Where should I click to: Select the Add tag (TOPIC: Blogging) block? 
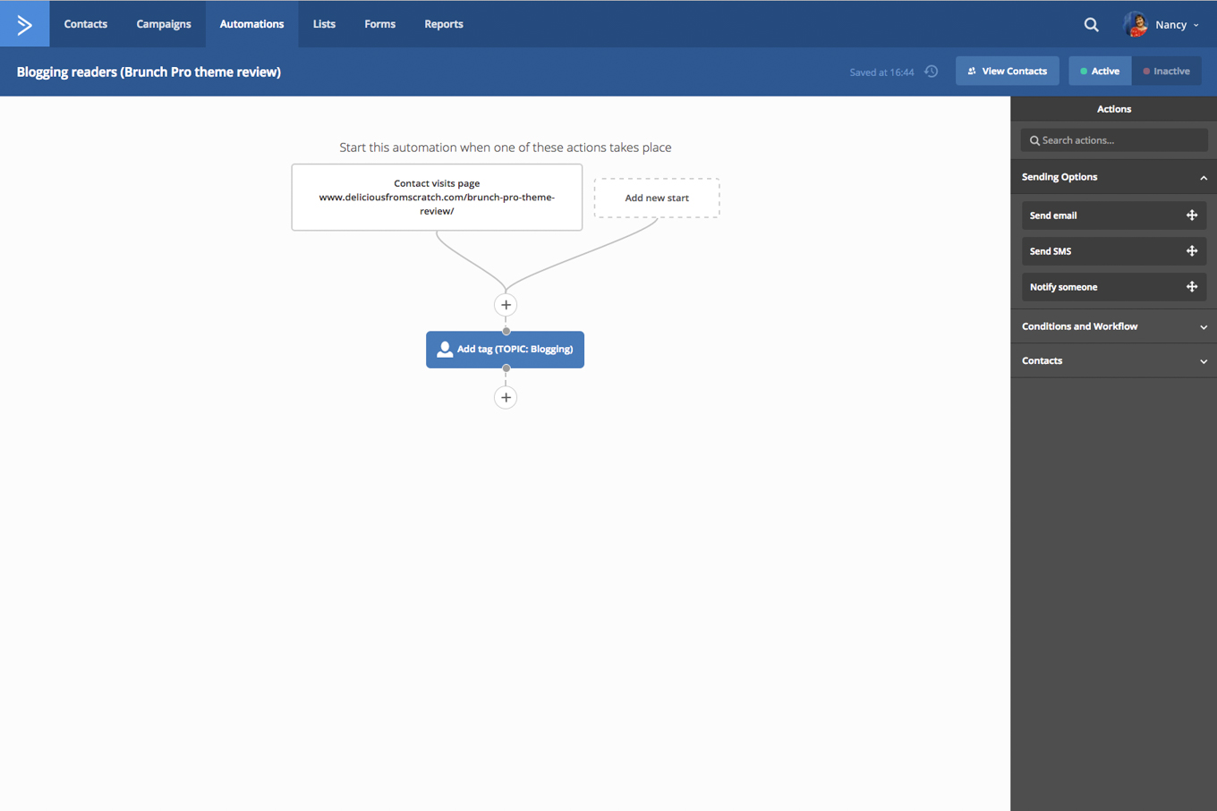[505, 350]
